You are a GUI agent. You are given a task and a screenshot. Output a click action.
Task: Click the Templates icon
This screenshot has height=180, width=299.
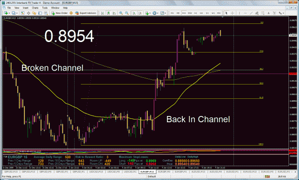162,13
